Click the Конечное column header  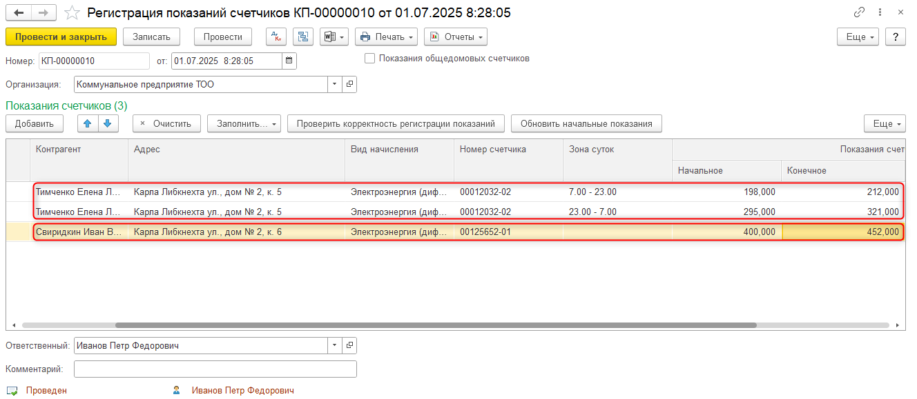[843, 170]
